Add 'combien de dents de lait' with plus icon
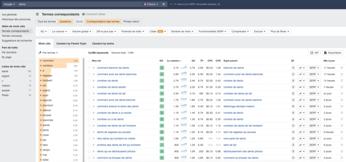Viewport: 346px width, 162px height. point(94,93)
